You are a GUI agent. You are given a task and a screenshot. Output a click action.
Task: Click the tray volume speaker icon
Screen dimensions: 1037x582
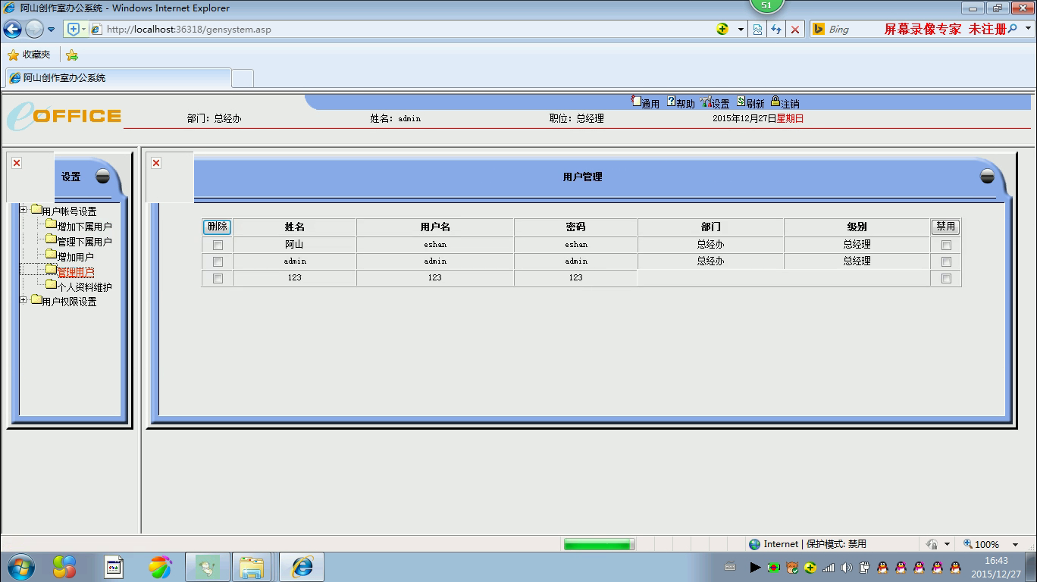click(847, 567)
